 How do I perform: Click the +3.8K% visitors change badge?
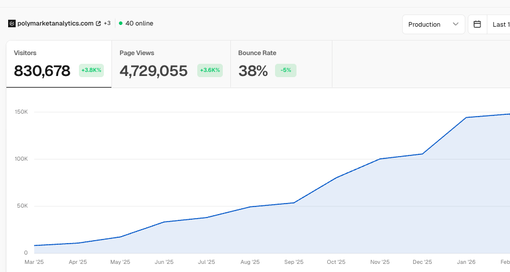(92, 70)
